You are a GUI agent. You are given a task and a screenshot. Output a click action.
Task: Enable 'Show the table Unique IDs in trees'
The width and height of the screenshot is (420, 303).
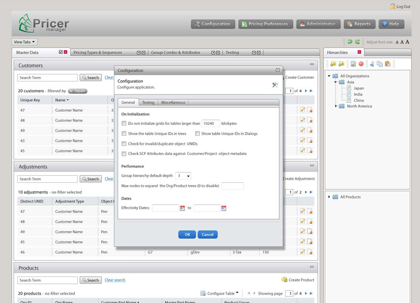[x=124, y=134]
